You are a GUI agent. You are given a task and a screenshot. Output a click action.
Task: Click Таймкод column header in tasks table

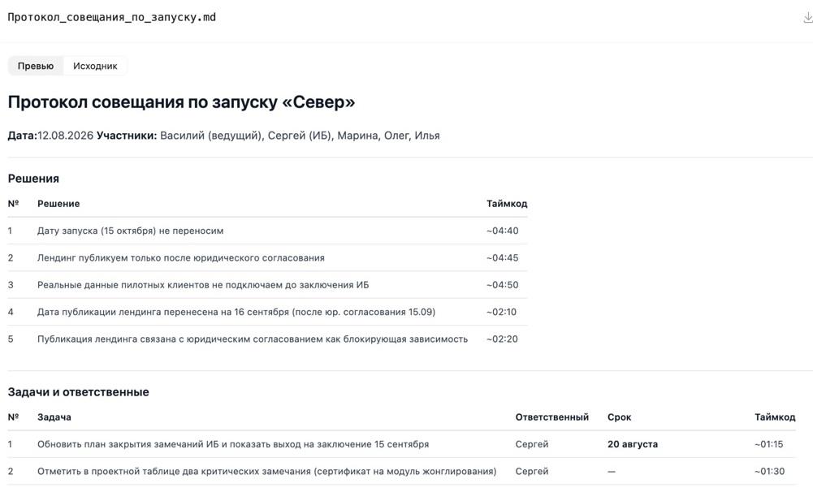pyautogui.click(x=775, y=417)
